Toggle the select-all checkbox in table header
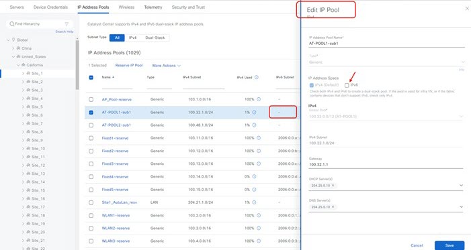 (x=91, y=77)
